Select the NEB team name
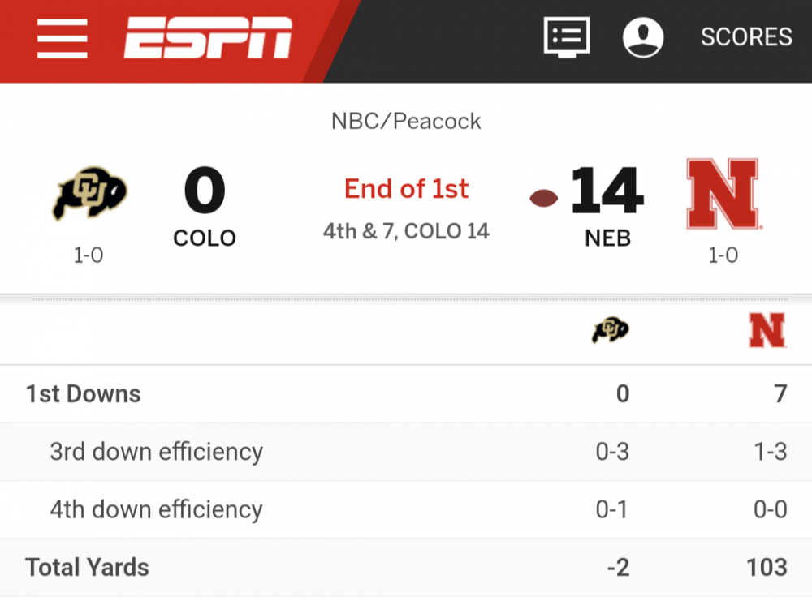The image size is (812, 601). (x=607, y=238)
